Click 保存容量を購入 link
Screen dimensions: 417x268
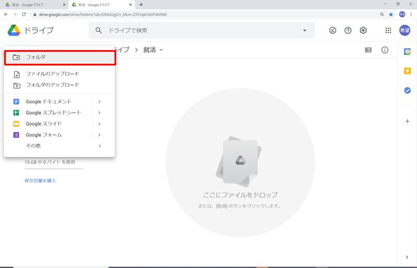40,181
